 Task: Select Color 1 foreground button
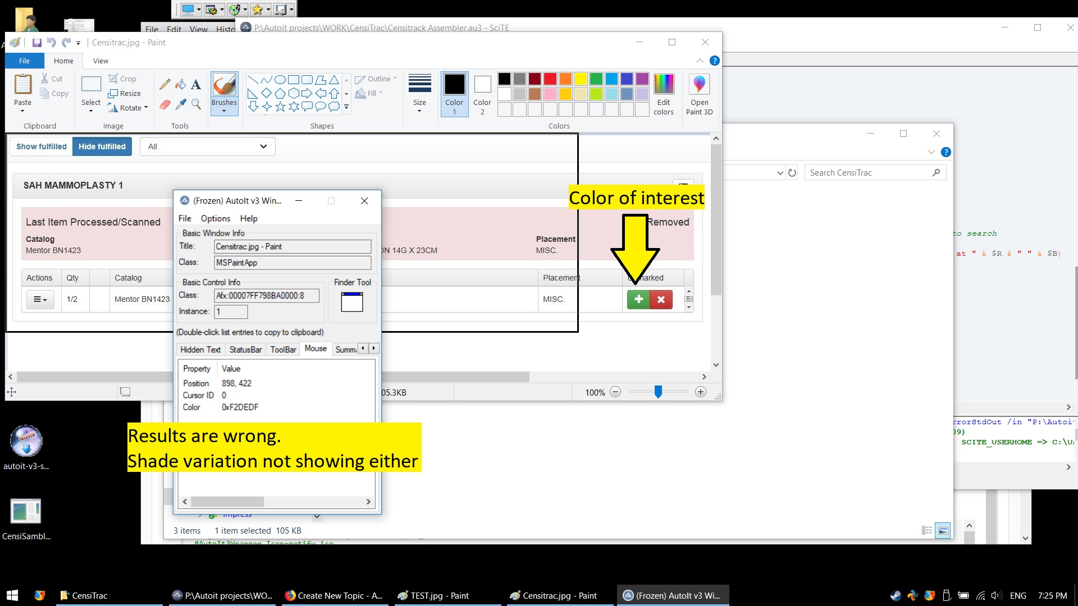pos(454,94)
